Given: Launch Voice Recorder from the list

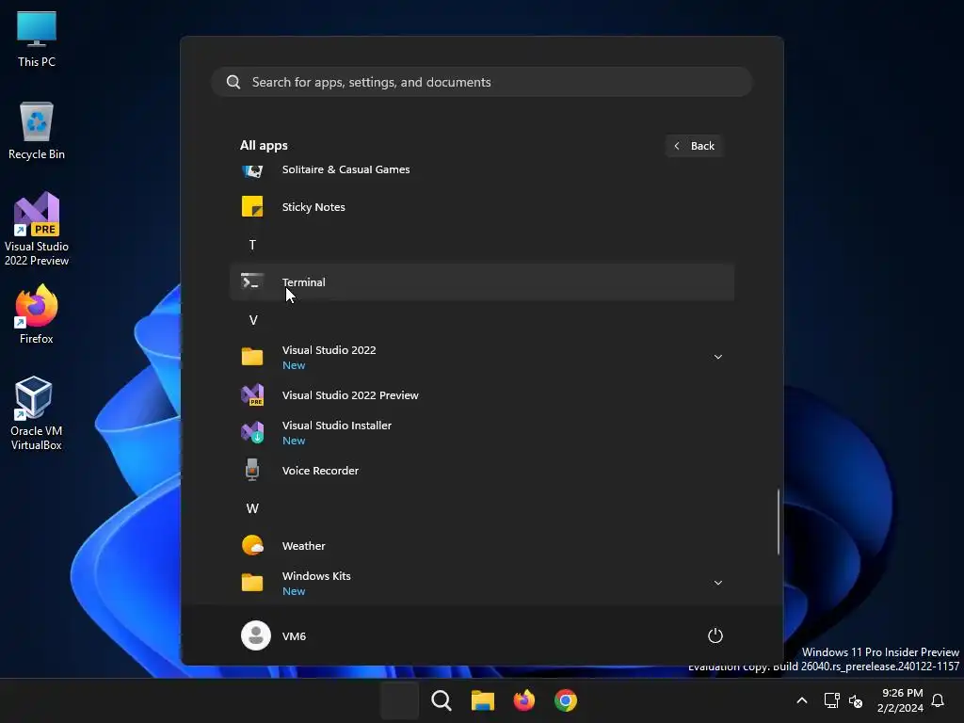Looking at the screenshot, I should [x=482, y=470].
